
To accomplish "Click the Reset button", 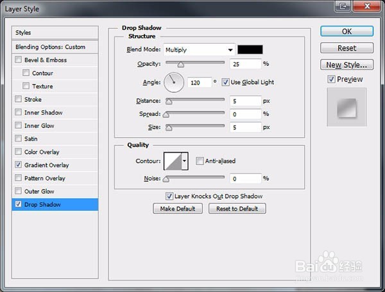I will click(x=346, y=48).
